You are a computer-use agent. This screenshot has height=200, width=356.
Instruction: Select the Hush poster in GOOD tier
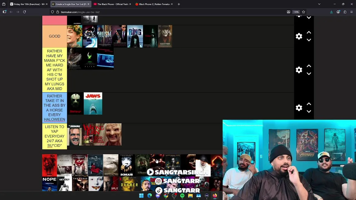pyautogui.click(x=104, y=36)
